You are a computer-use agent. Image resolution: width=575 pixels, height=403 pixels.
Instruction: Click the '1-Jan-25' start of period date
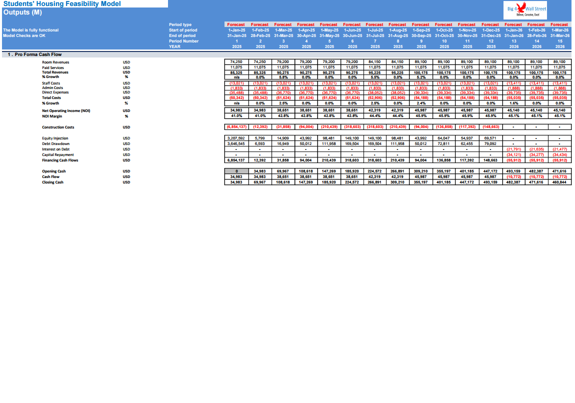pos(236,30)
